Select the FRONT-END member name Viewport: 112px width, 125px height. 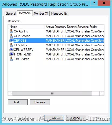coord(23,54)
